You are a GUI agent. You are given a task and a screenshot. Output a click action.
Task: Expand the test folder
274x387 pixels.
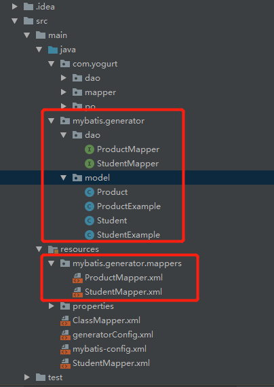[27, 377]
